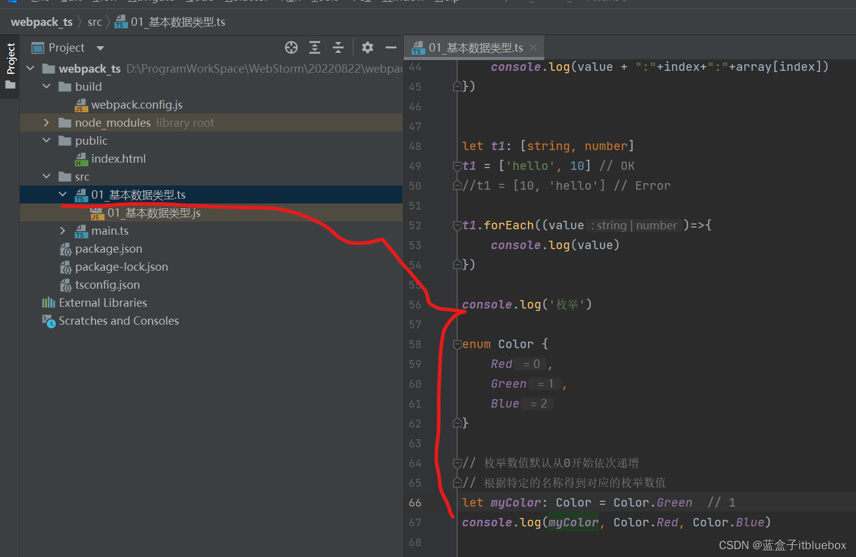Click webpack_ts in the breadcrumb bar
Image resolution: width=856 pixels, height=557 pixels.
click(41, 22)
